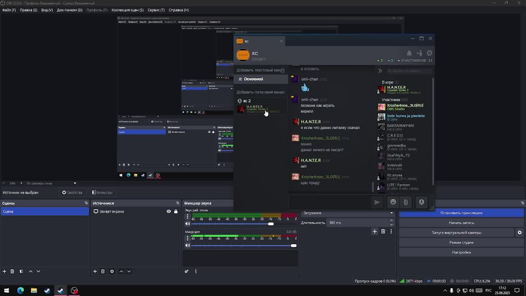
Task: Click Steam chat message input field
Action: (330, 202)
